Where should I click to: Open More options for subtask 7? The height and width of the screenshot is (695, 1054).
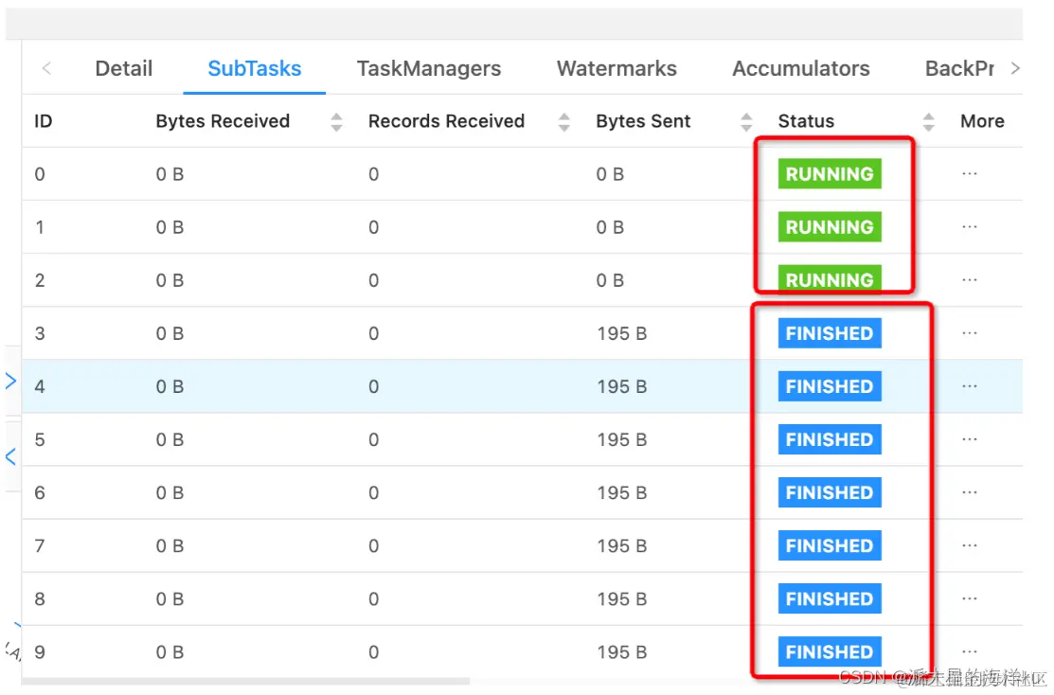[x=970, y=545]
